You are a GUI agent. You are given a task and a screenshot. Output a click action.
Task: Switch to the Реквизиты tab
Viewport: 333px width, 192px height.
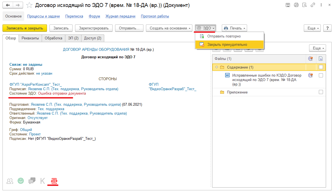(x=30, y=38)
